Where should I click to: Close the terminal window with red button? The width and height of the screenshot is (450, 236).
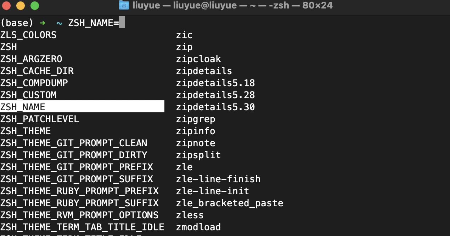click(x=6, y=6)
